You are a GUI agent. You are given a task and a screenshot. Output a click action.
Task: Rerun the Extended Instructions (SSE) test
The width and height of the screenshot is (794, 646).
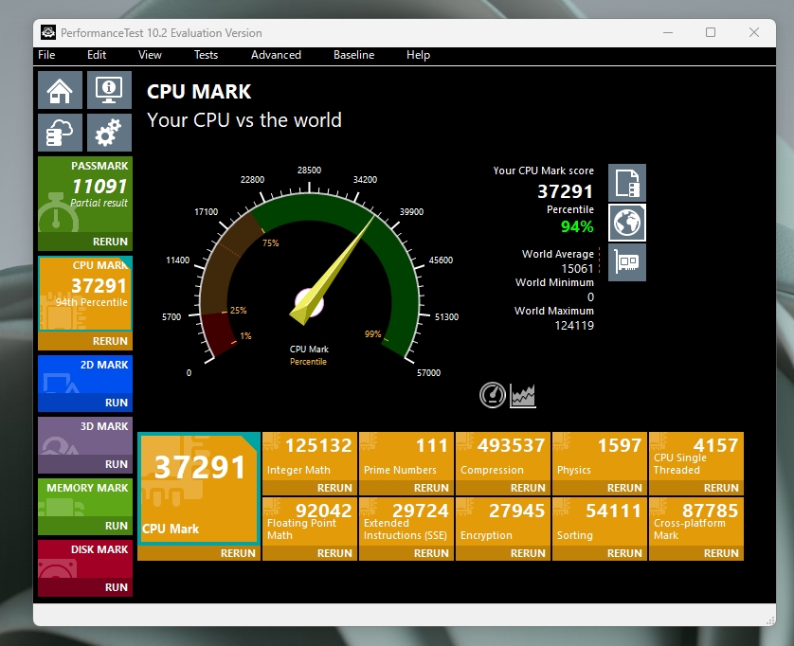click(406, 553)
